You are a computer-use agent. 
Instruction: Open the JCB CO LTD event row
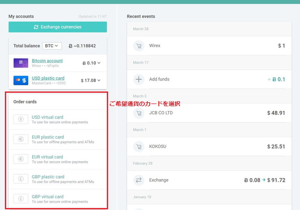point(209,113)
